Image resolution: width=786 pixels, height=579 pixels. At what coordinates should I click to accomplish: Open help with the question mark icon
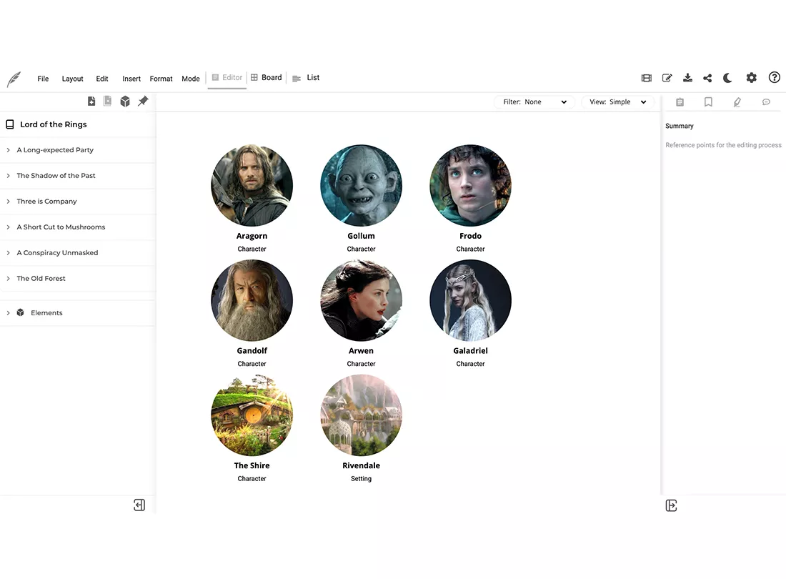click(774, 78)
